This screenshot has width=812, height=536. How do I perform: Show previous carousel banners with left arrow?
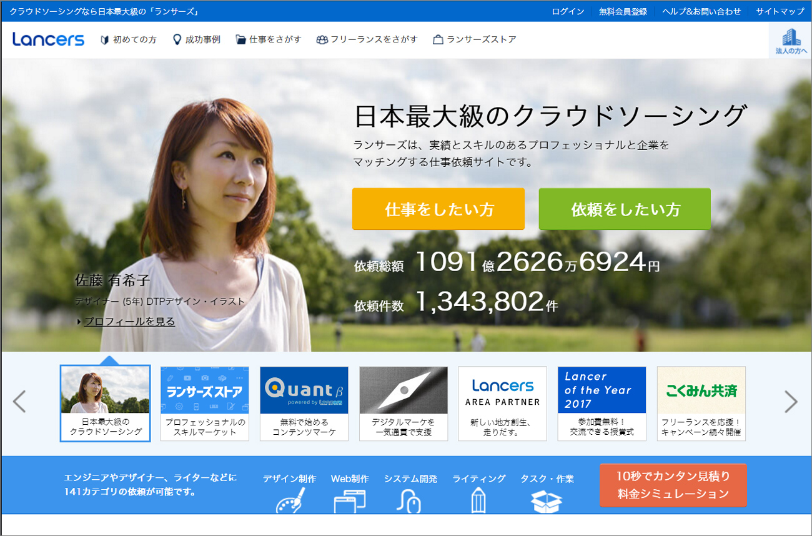(19, 402)
